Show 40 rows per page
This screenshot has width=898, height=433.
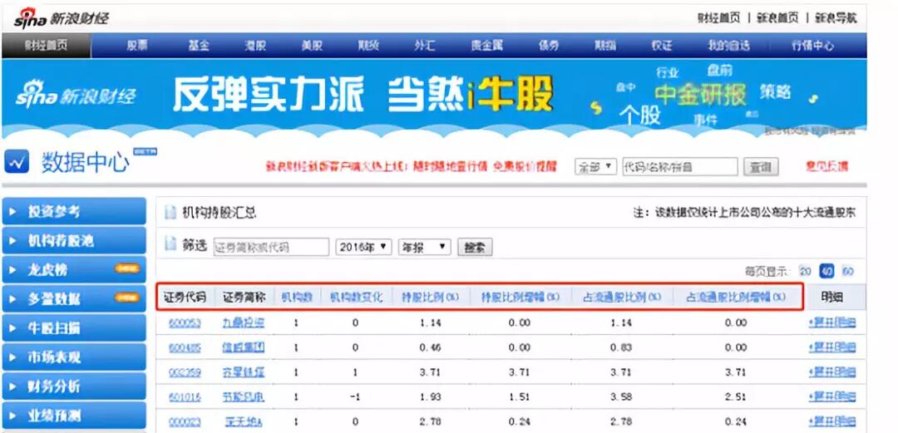point(826,272)
